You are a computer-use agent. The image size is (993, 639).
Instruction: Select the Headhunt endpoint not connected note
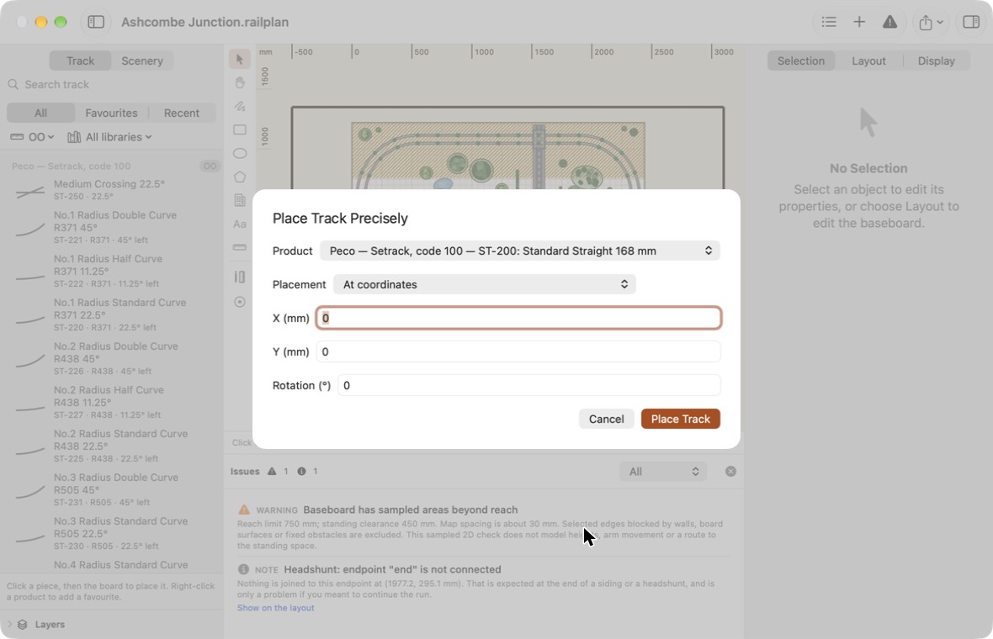483,589
